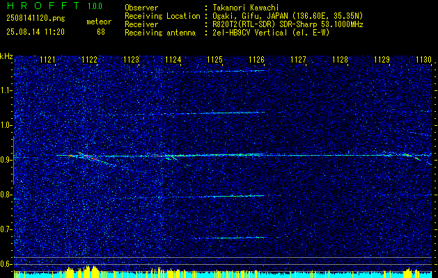The height and width of the screenshot is (278, 438).
Task: Select the meteor count 68
Action: [101, 32]
